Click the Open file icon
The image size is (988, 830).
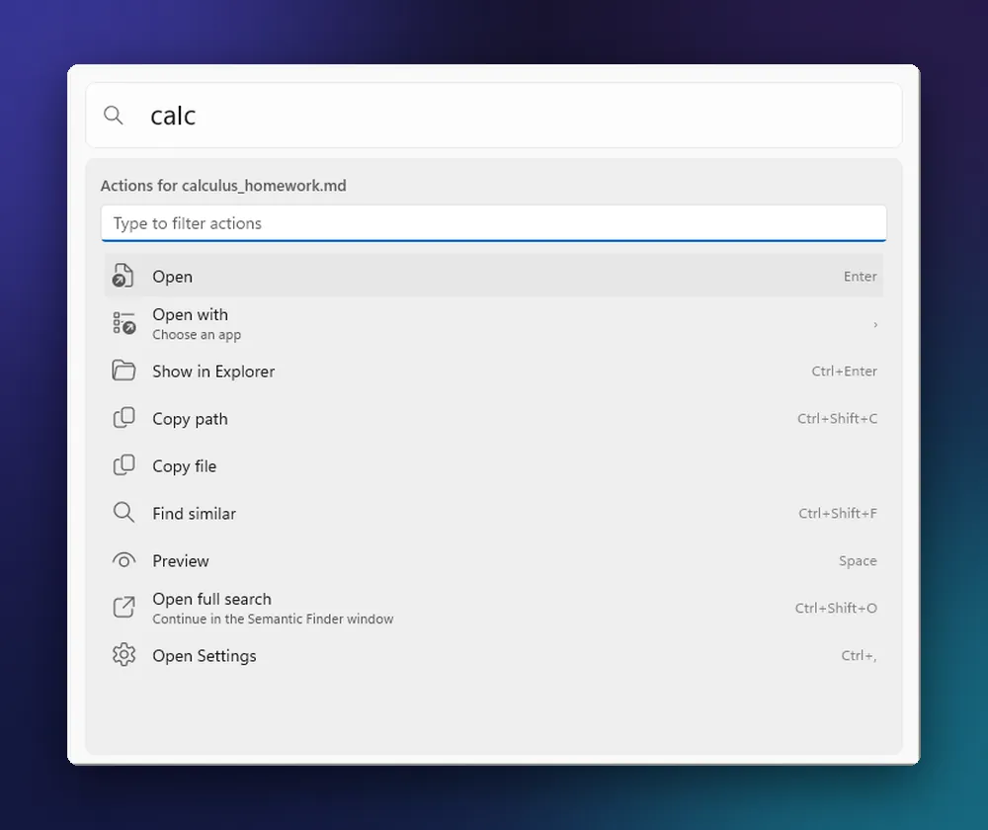pos(123,276)
